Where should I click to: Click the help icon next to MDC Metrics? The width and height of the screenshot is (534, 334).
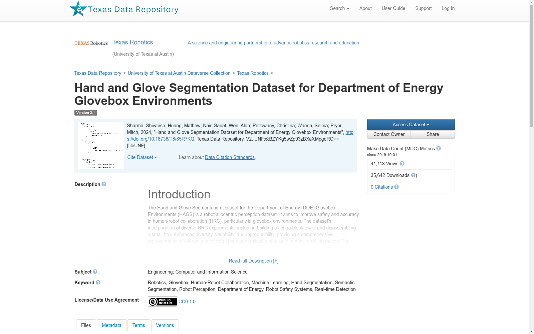(439, 148)
